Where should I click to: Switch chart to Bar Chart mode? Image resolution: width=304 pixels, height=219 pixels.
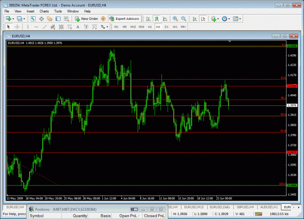coord(148,19)
